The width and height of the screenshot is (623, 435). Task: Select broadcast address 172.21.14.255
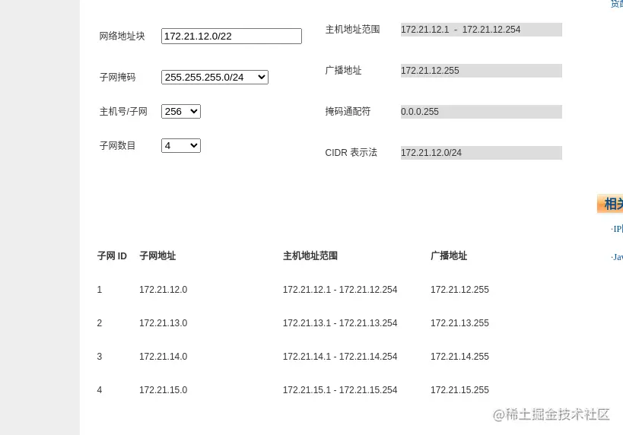[x=459, y=357]
